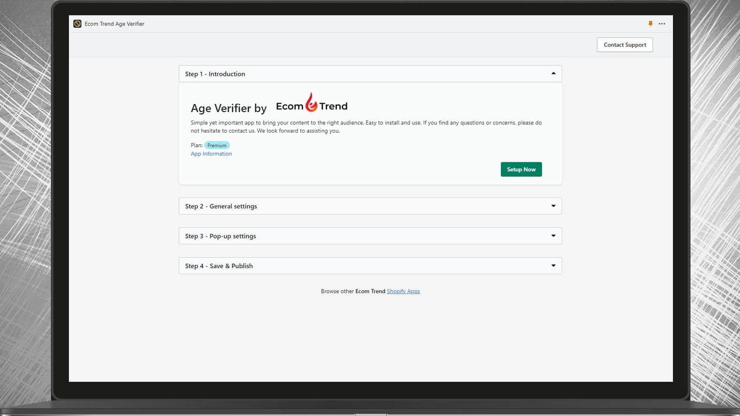Select the Step 3 - Pop-up settings header
Viewport: 740px width, 416px height.
pyautogui.click(x=220, y=236)
